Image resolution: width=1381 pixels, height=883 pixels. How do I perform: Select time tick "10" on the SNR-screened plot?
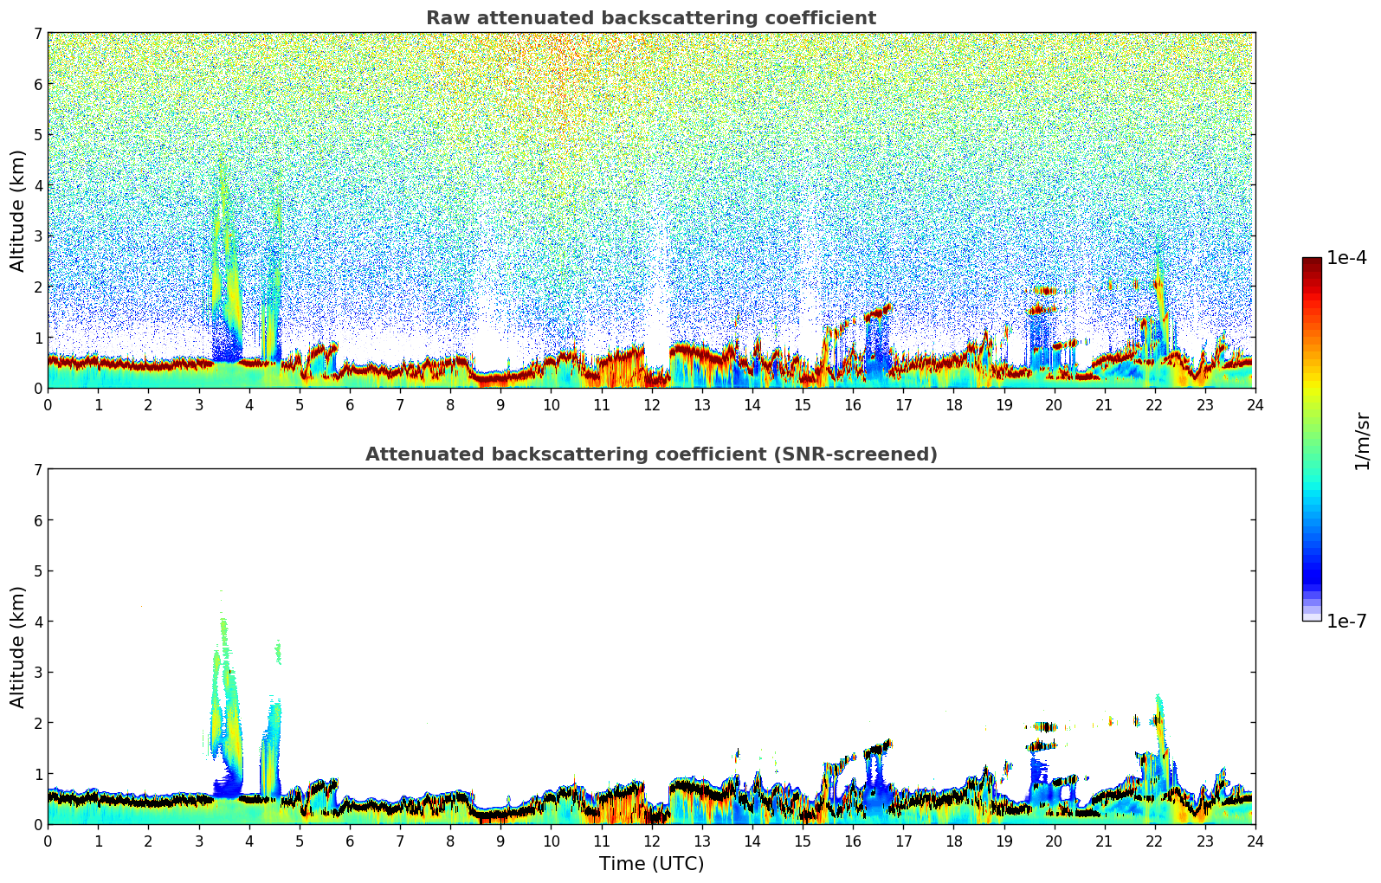pos(551,841)
